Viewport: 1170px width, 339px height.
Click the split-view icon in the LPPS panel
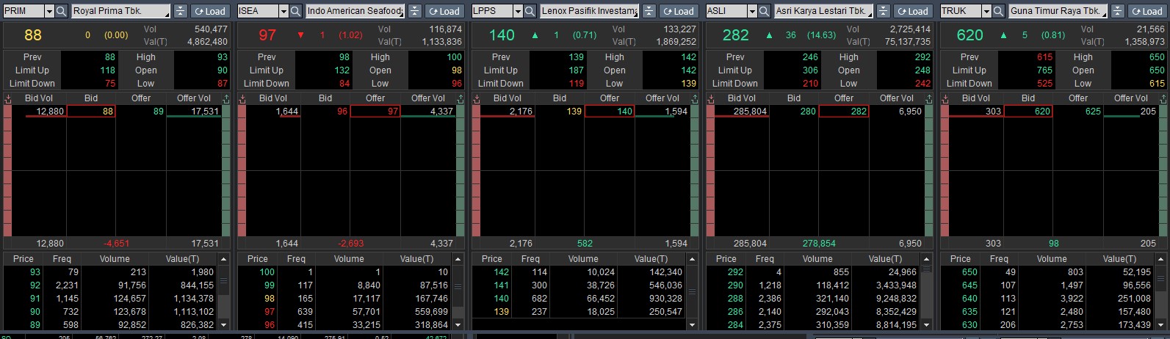(649, 11)
